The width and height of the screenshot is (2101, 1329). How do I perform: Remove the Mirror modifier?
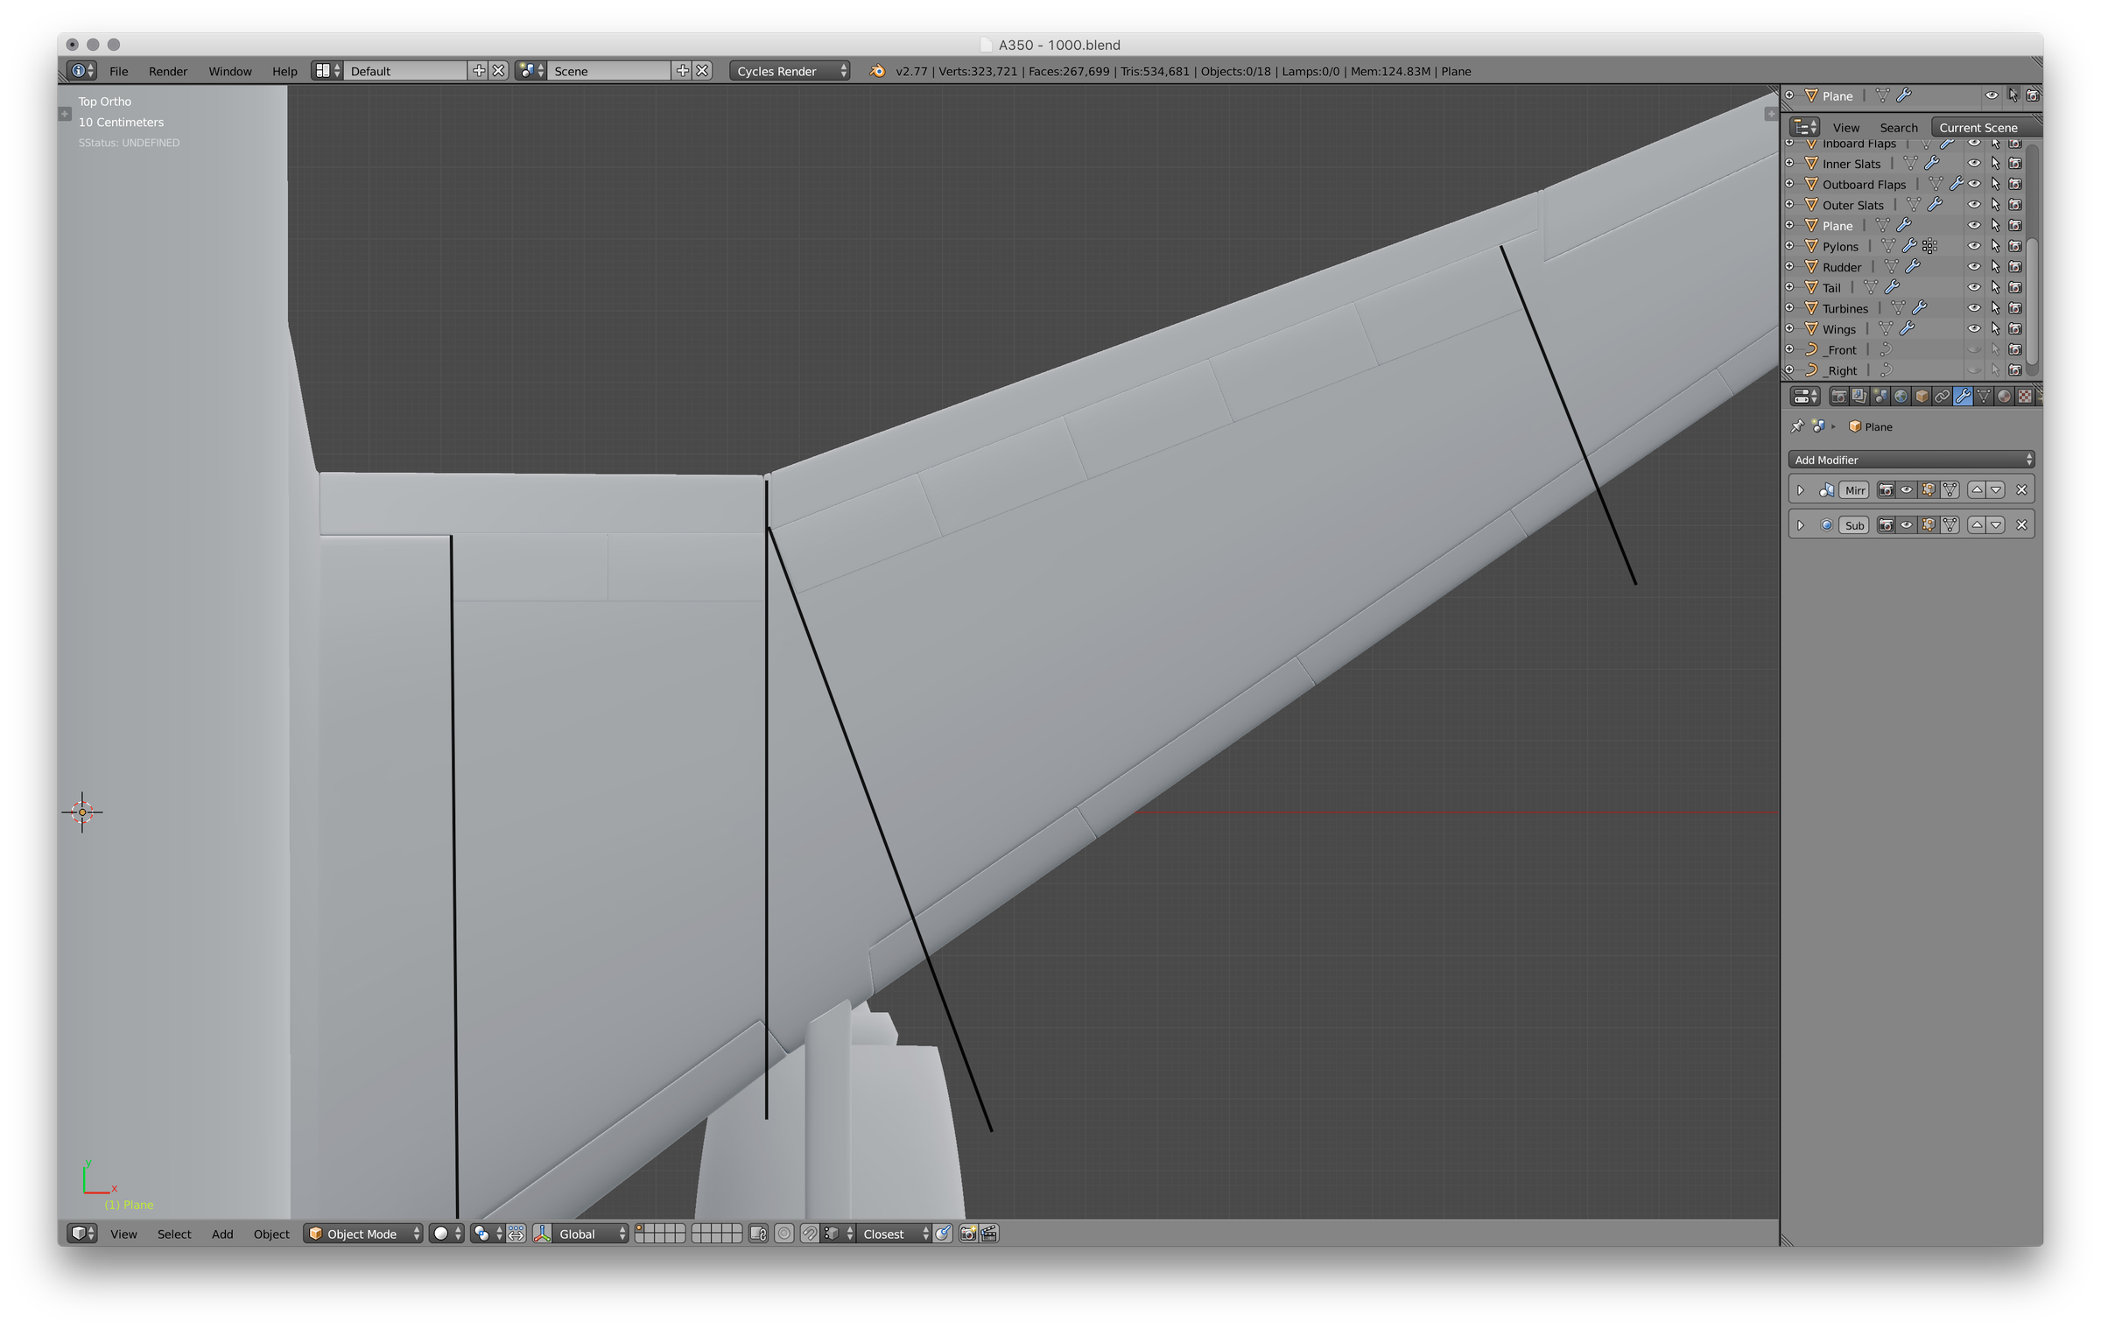click(x=2021, y=490)
